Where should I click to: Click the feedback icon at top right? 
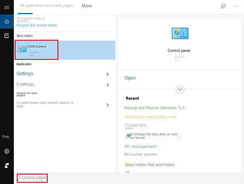pos(223,6)
